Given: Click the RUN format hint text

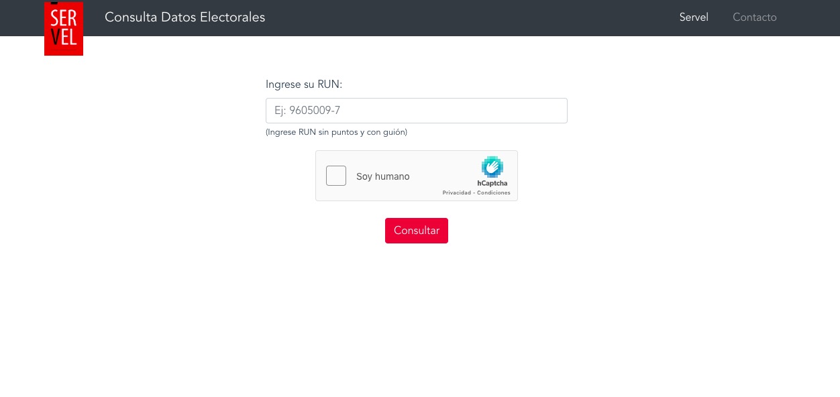Looking at the screenshot, I should (336, 132).
